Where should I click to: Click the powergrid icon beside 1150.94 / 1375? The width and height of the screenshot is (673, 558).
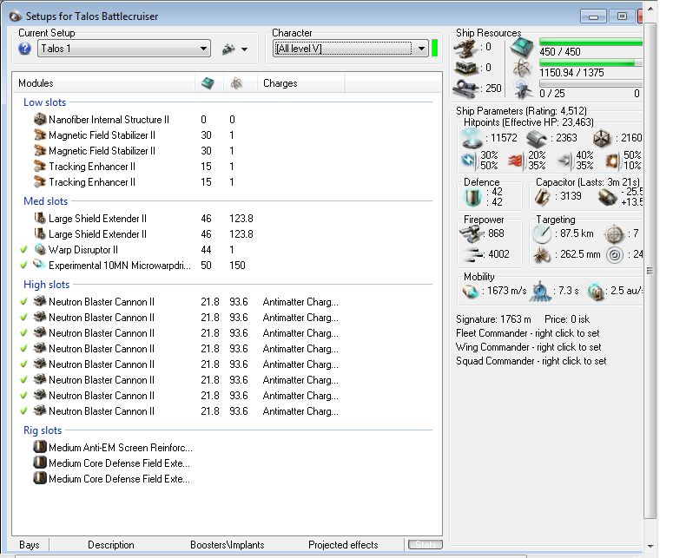pos(522,68)
